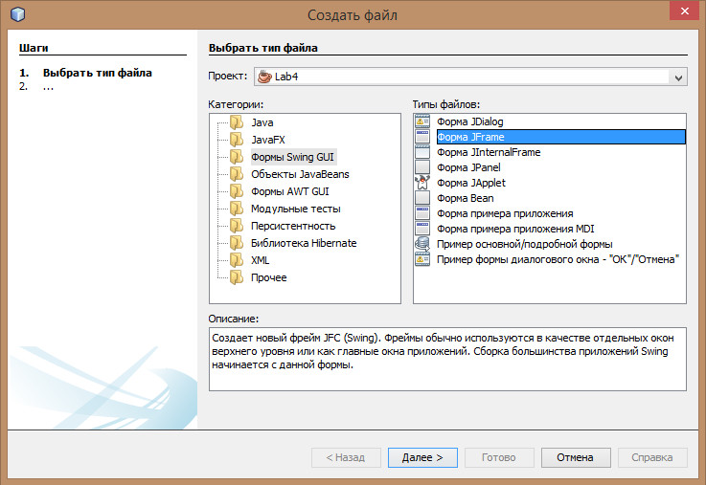Select the JavaFX category
Image resolution: width=706 pixels, height=485 pixels.
point(268,140)
